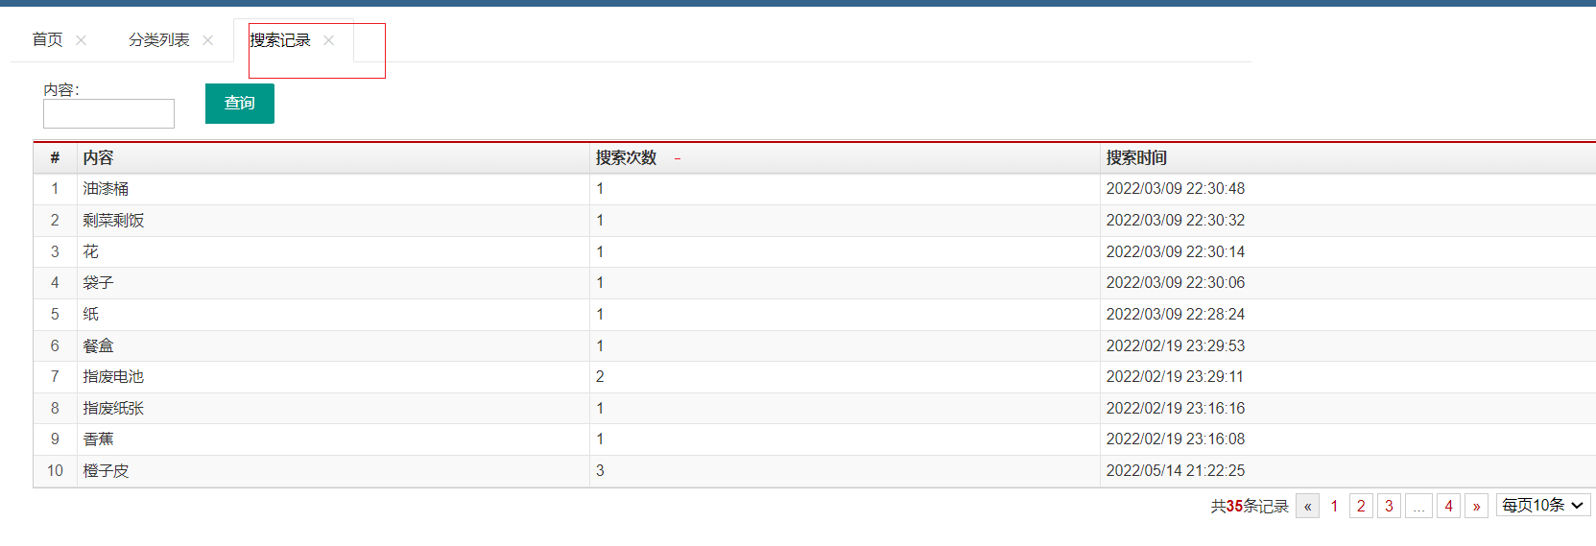Jump to page 4 of results
This screenshot has width=1596, height=546.
click(x=1448, y=506)
